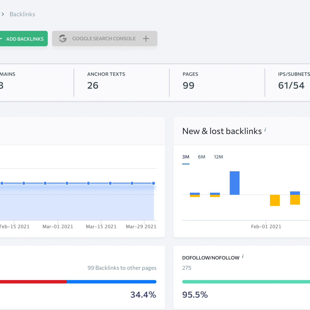The width and height of the screenshot is (310, 310).
Task: Show the DOFOLLOW/NOFOLLOW info icon tooltip
Action: [x=243, y=257]
